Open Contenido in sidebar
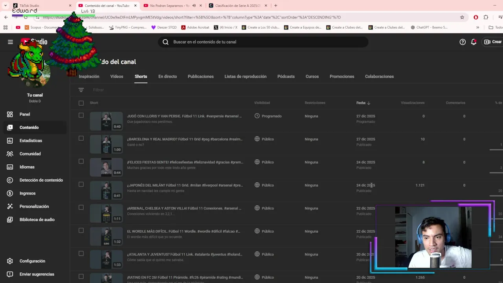The image size is (503, 283). 35,127
